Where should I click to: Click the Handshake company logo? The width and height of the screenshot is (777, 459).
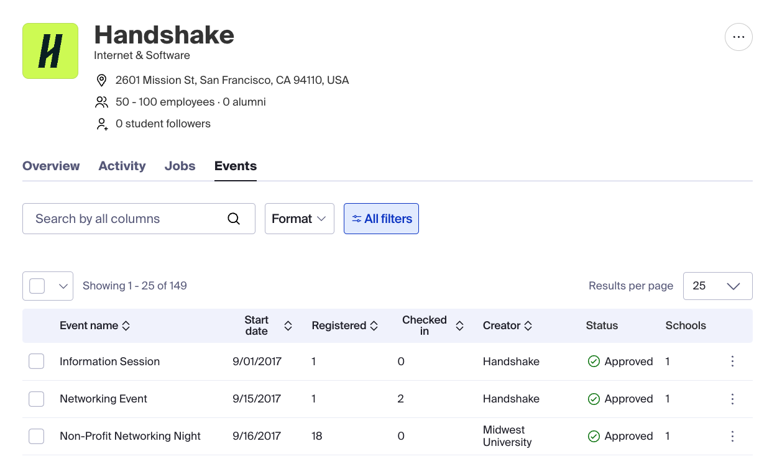coord(50,51)
